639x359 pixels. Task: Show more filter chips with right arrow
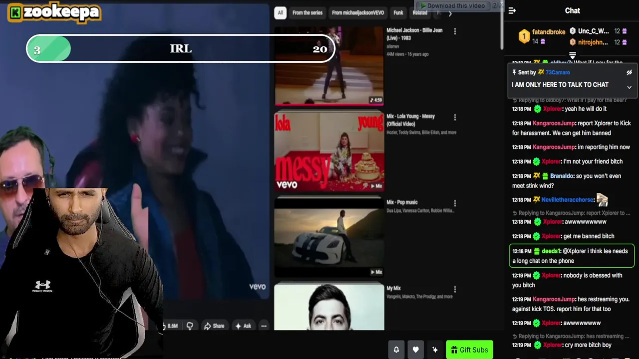[450, 13]
